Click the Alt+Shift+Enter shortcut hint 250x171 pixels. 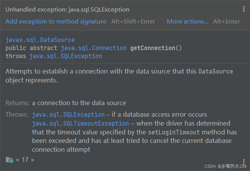[x=133, y=22]
